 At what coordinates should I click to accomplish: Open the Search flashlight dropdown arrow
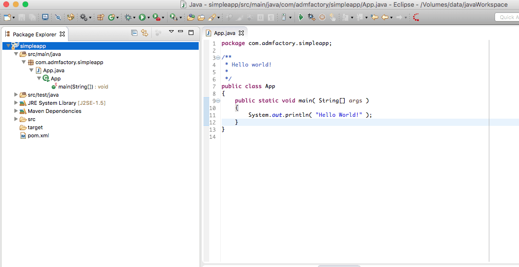click(x=218, y=18)
